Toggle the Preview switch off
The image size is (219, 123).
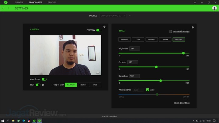(99, 30)
